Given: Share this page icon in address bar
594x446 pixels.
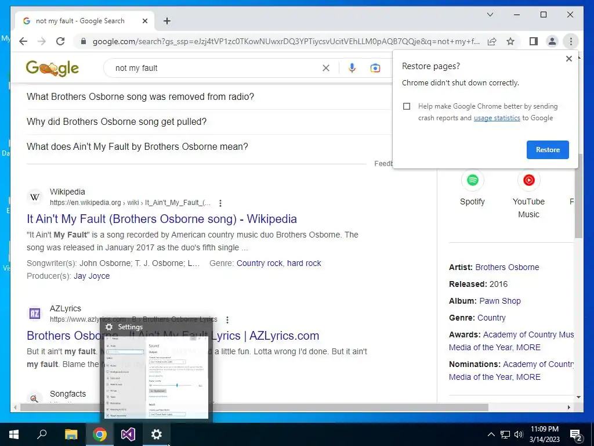Looking at the screenshot, I should (492, 41).
